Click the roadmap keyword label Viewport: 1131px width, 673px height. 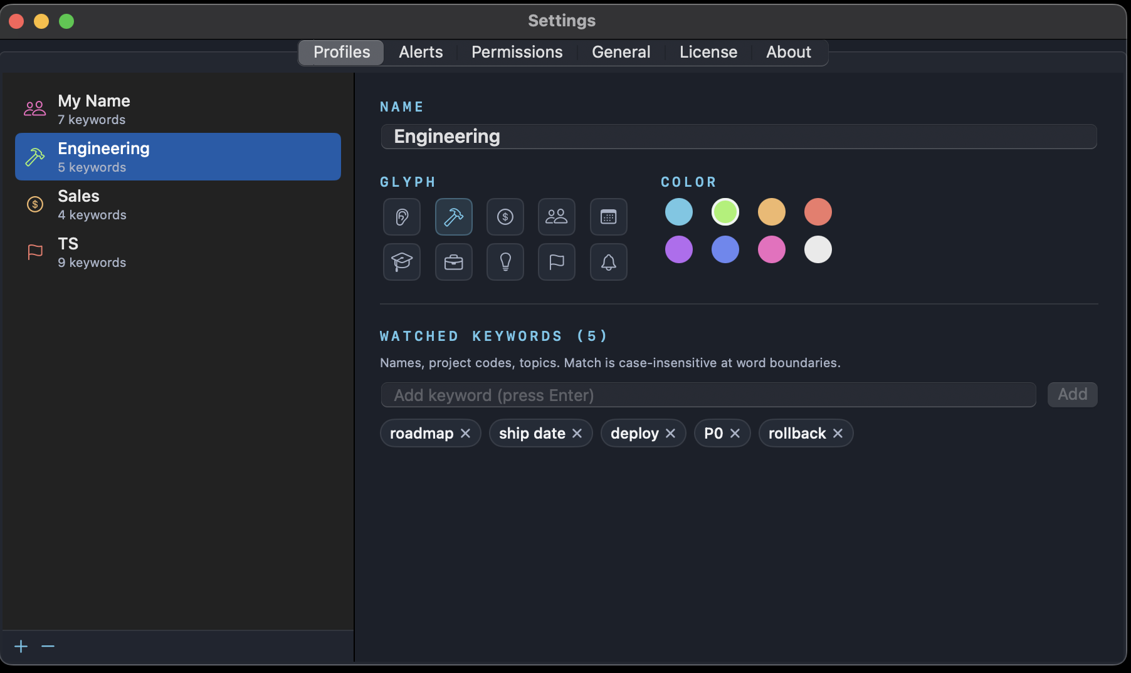(421, 434)
